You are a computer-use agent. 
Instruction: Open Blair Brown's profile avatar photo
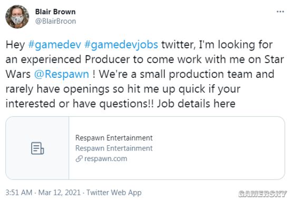point(17,17)
